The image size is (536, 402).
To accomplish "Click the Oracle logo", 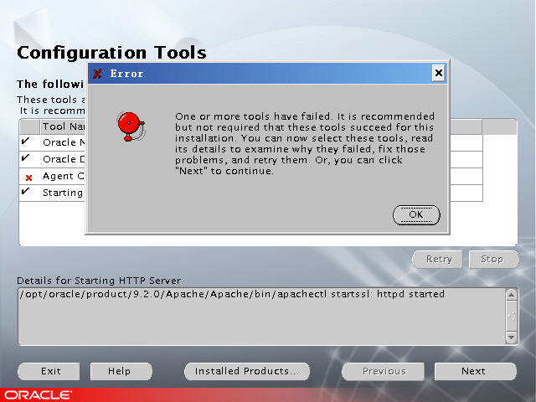I will 38,394.
